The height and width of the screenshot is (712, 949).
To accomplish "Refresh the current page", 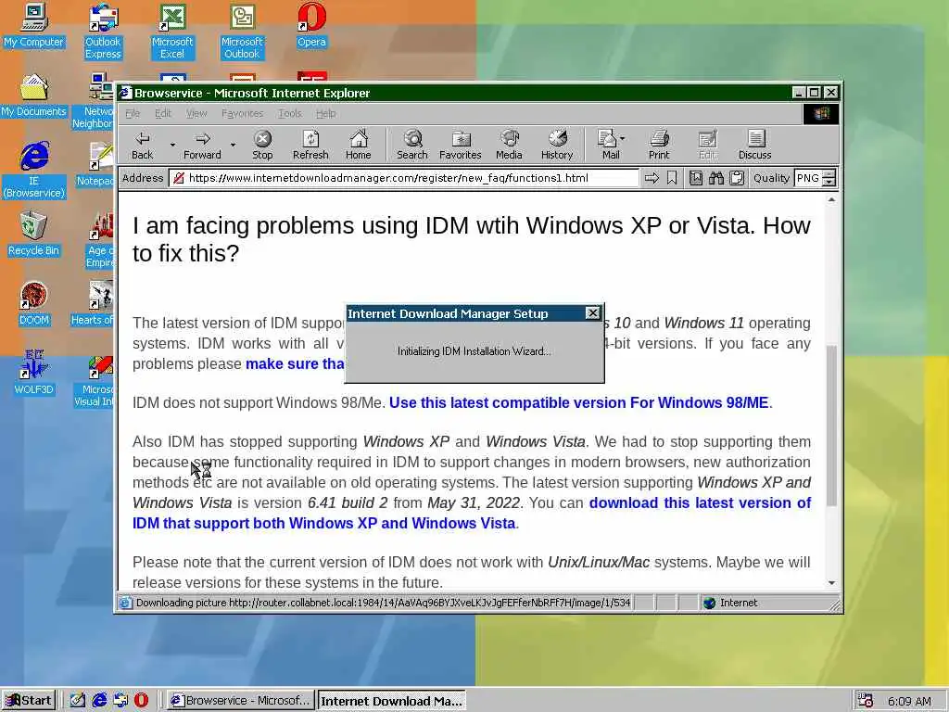I will point(310,146).
